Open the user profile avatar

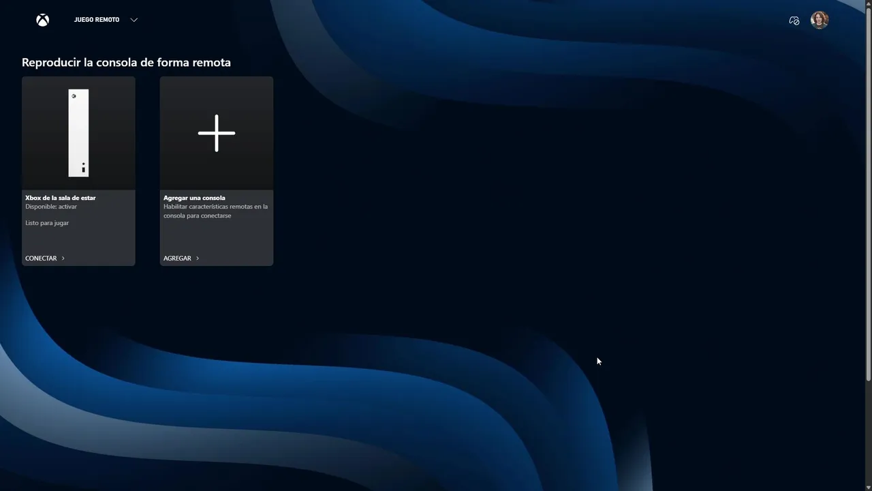click(820, 20)
